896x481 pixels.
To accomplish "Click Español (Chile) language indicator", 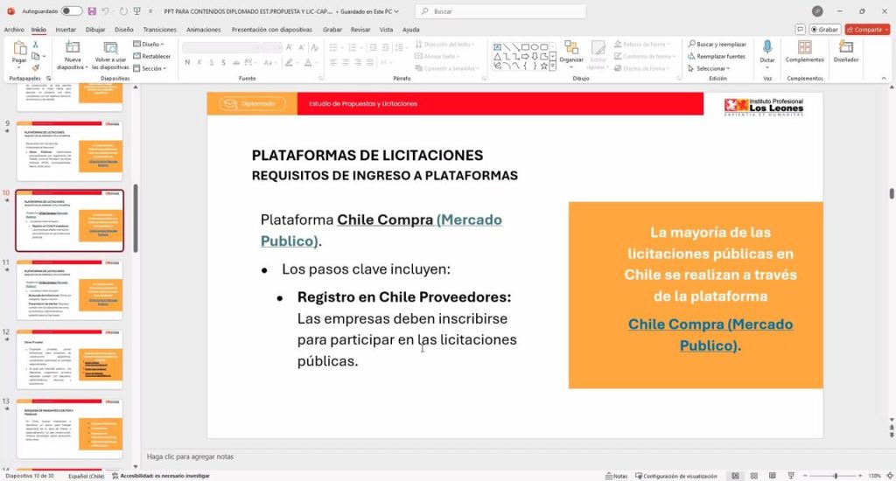I will [86, 476].
